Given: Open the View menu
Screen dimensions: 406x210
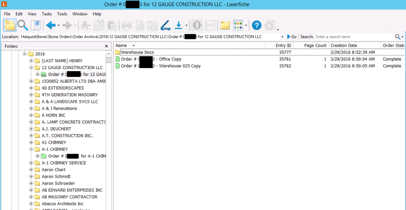Looking at the screenshot, I should 32,14.
